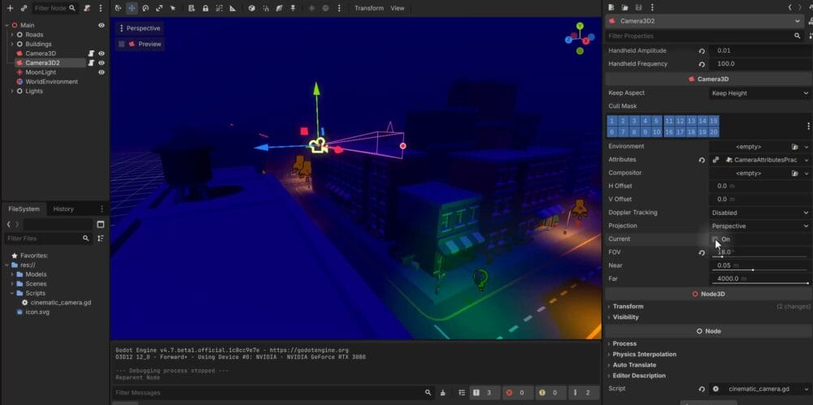This screenshot has height=405, width=813.
Task: Toggle use local space cube icon
Action: 251,8
